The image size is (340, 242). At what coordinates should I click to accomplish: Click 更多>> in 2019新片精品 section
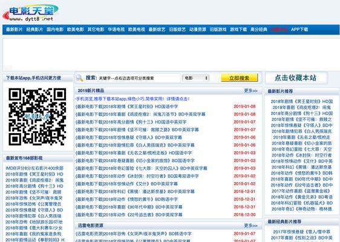click(x=251, y=91)
